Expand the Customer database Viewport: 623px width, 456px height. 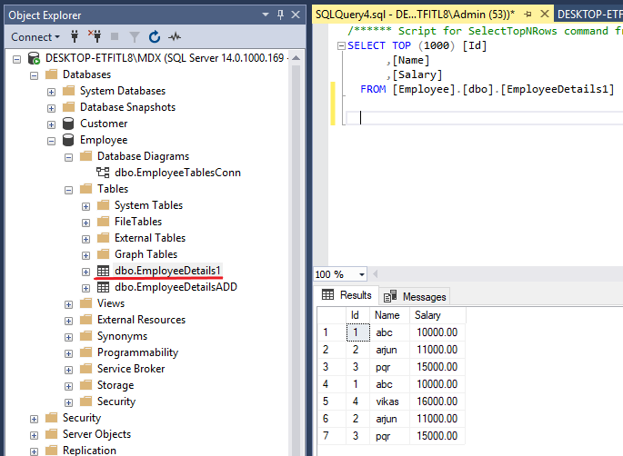coord(51,124)
